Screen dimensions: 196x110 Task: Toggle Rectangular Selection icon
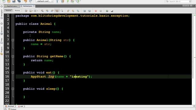coord(62,11)
